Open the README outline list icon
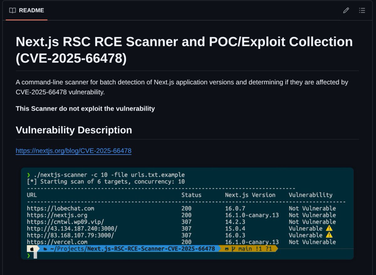 (x=362, y=10)
